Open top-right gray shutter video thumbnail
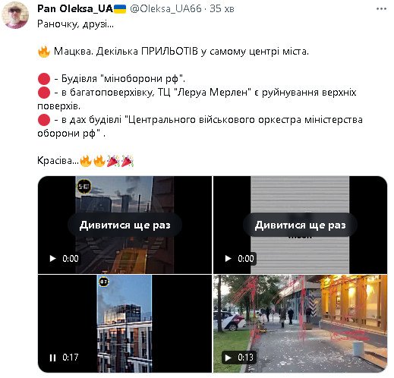Screen dimensions: 394x378 [x=300, y=225]
